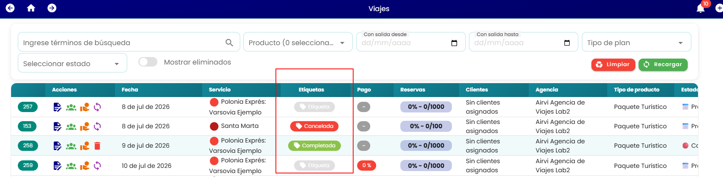The height and width of the screenshot is (177, 723).
Task: Open the Seleccionar estado dropdown
Action: point(73,63)
